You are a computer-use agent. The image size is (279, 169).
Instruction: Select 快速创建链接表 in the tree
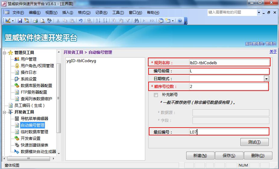(x=34, y=145)
